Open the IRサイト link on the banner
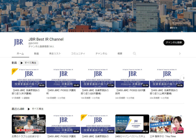Image resolution: width=196 pixels, height=138 pixels. tap(173, 28)
